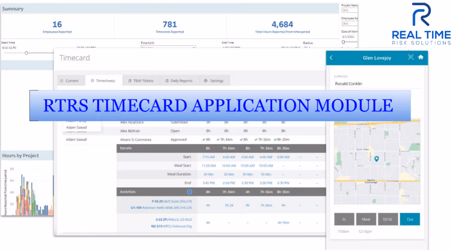451x250 pixels.
Task: Open the Time Unit dropdown
Action: [x=168, y=47]
